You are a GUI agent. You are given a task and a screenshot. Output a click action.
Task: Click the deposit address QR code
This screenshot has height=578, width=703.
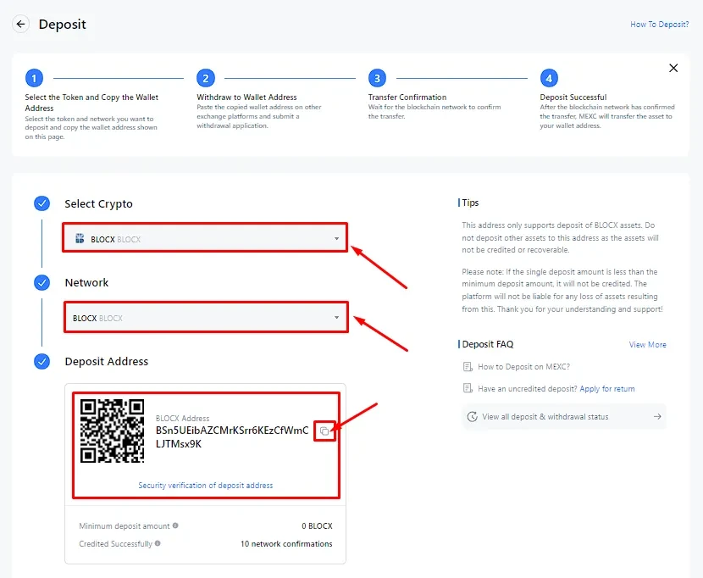click(x=112, y=431)
